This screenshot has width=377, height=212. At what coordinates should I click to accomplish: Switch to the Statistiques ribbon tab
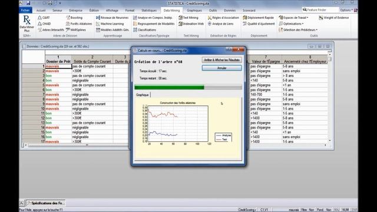tap(149, 11)
